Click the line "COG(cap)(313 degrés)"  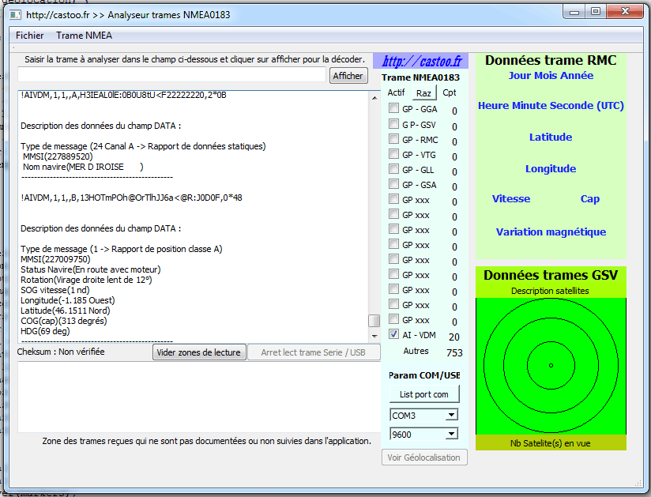coord(63,321)
